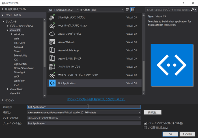
Task: Click the template list vertical scrollbar thumb
Action: point(144,76)
